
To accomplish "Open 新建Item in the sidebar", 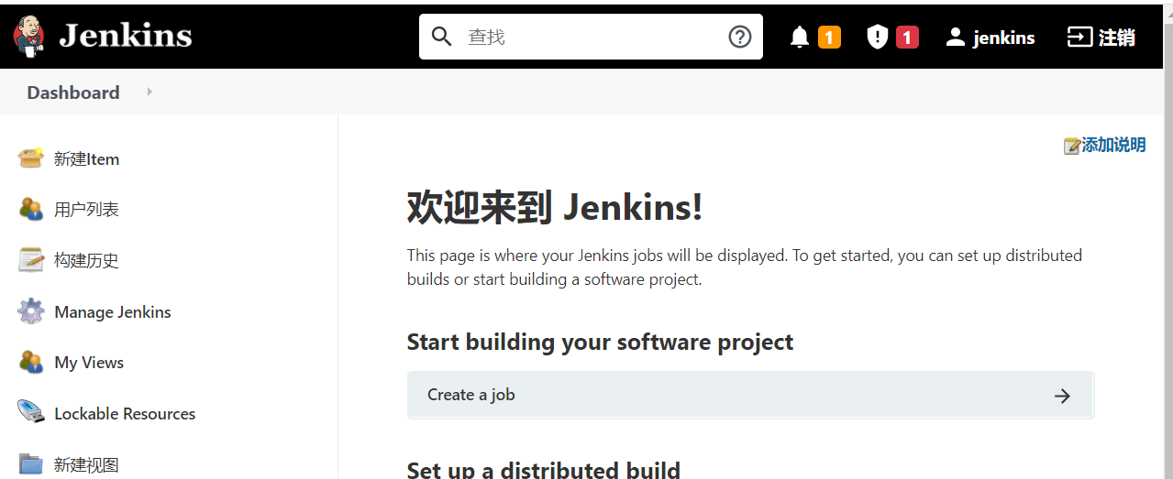I will tap(86, 159).
